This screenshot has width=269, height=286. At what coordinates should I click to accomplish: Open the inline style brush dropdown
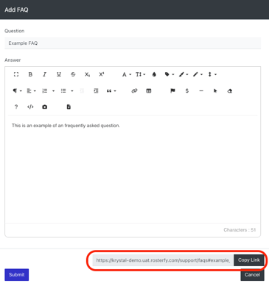pos(184,74)
